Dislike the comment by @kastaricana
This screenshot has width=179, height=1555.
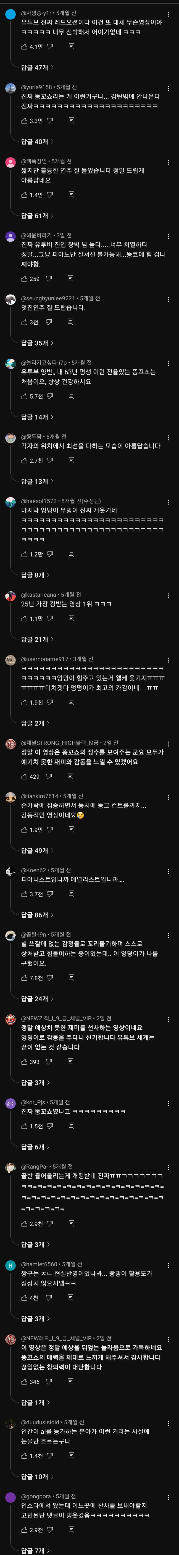pyautogui.click(x=50, y=619)
